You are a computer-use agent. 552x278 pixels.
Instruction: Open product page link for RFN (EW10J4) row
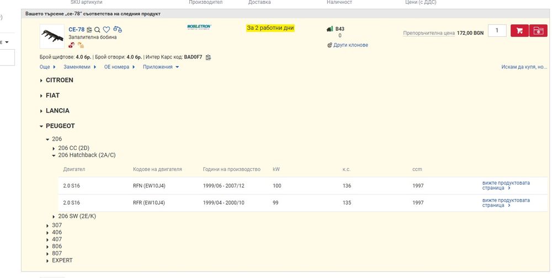506,185
